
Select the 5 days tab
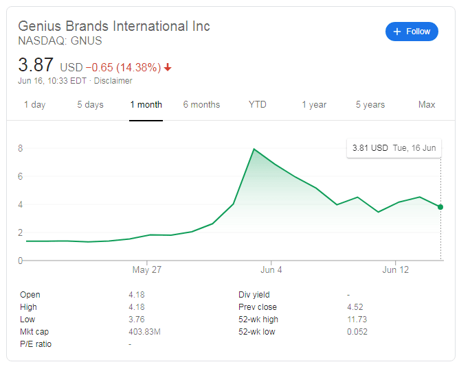pyautogui.click(x=90, y=105)
